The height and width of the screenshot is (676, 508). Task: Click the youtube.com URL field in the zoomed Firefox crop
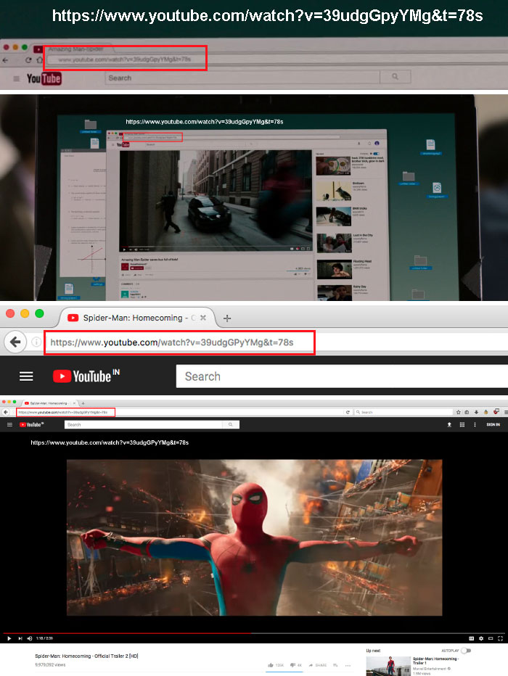pyautogui.click(x=179, y=342)
